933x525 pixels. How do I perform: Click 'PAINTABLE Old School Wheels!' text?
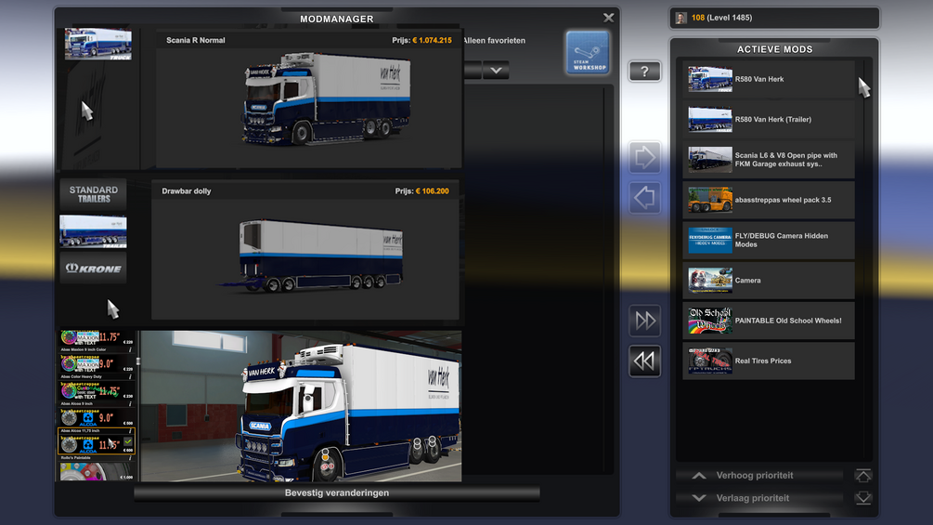tap(788, 321)
